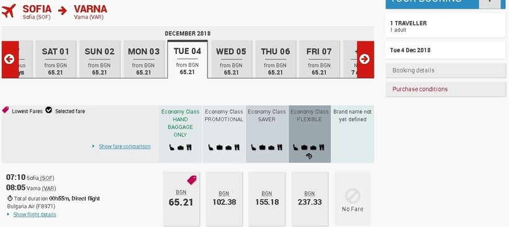
Task: Click the duration clock icon near Total duration
Action: click(x=10, y=198)
